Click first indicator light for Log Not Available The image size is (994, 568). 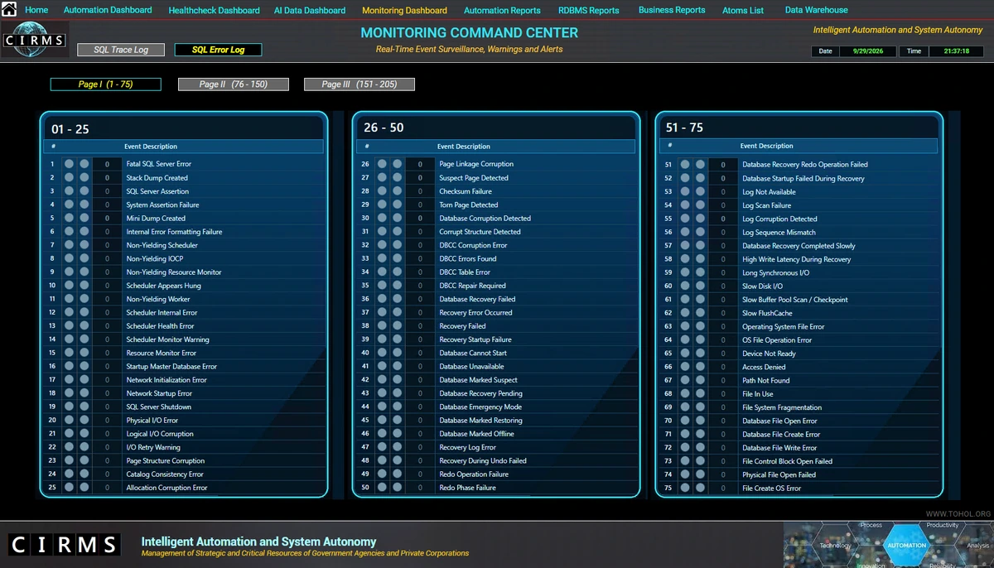pos(685,191)
